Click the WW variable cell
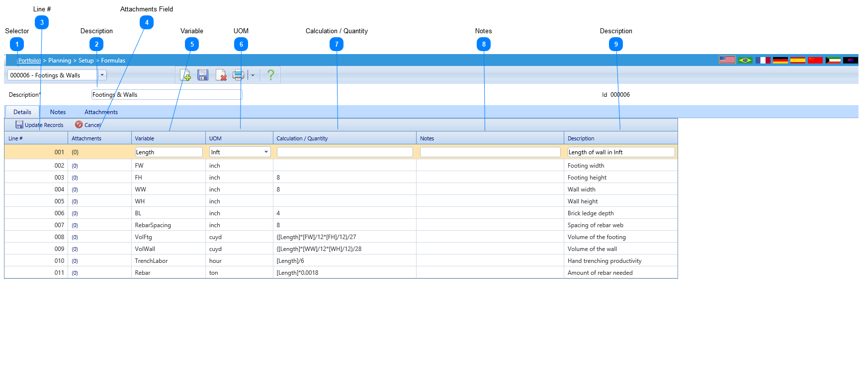The width and height of the screenshot is (860, 376). point(169,189)
